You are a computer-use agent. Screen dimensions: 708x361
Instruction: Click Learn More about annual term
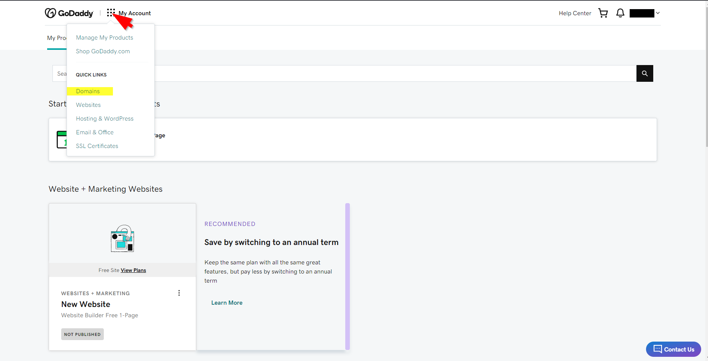(x=227, y=303)
